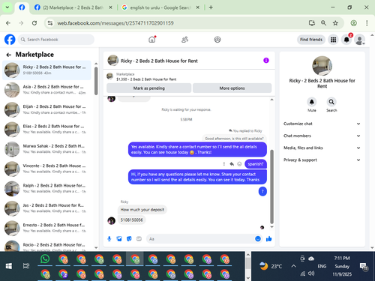Open the Elijah conversation
Viewport: 375px width, 281px height.
(x=46, y=109)
